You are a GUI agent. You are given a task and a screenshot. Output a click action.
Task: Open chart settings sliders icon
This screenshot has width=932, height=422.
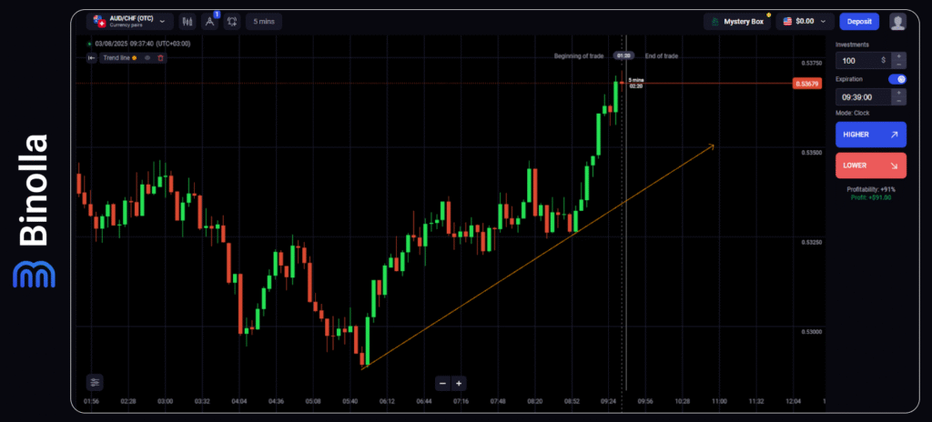[x=96, y=382]
